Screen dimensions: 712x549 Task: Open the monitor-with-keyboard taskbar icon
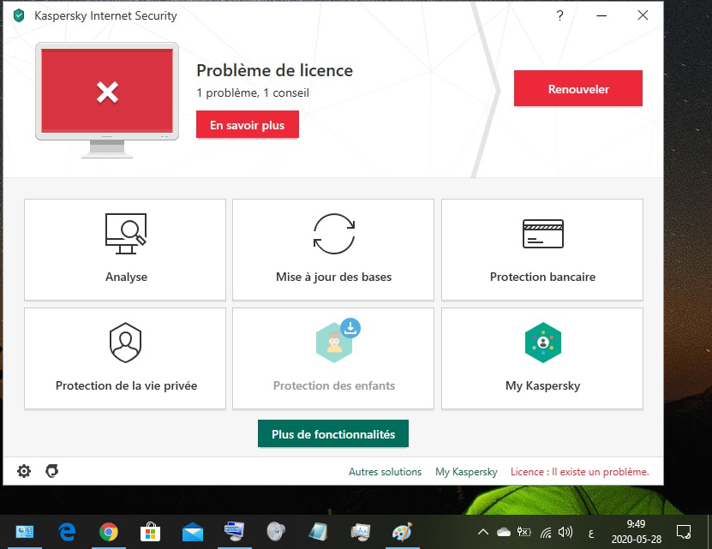tap(234, 532)
